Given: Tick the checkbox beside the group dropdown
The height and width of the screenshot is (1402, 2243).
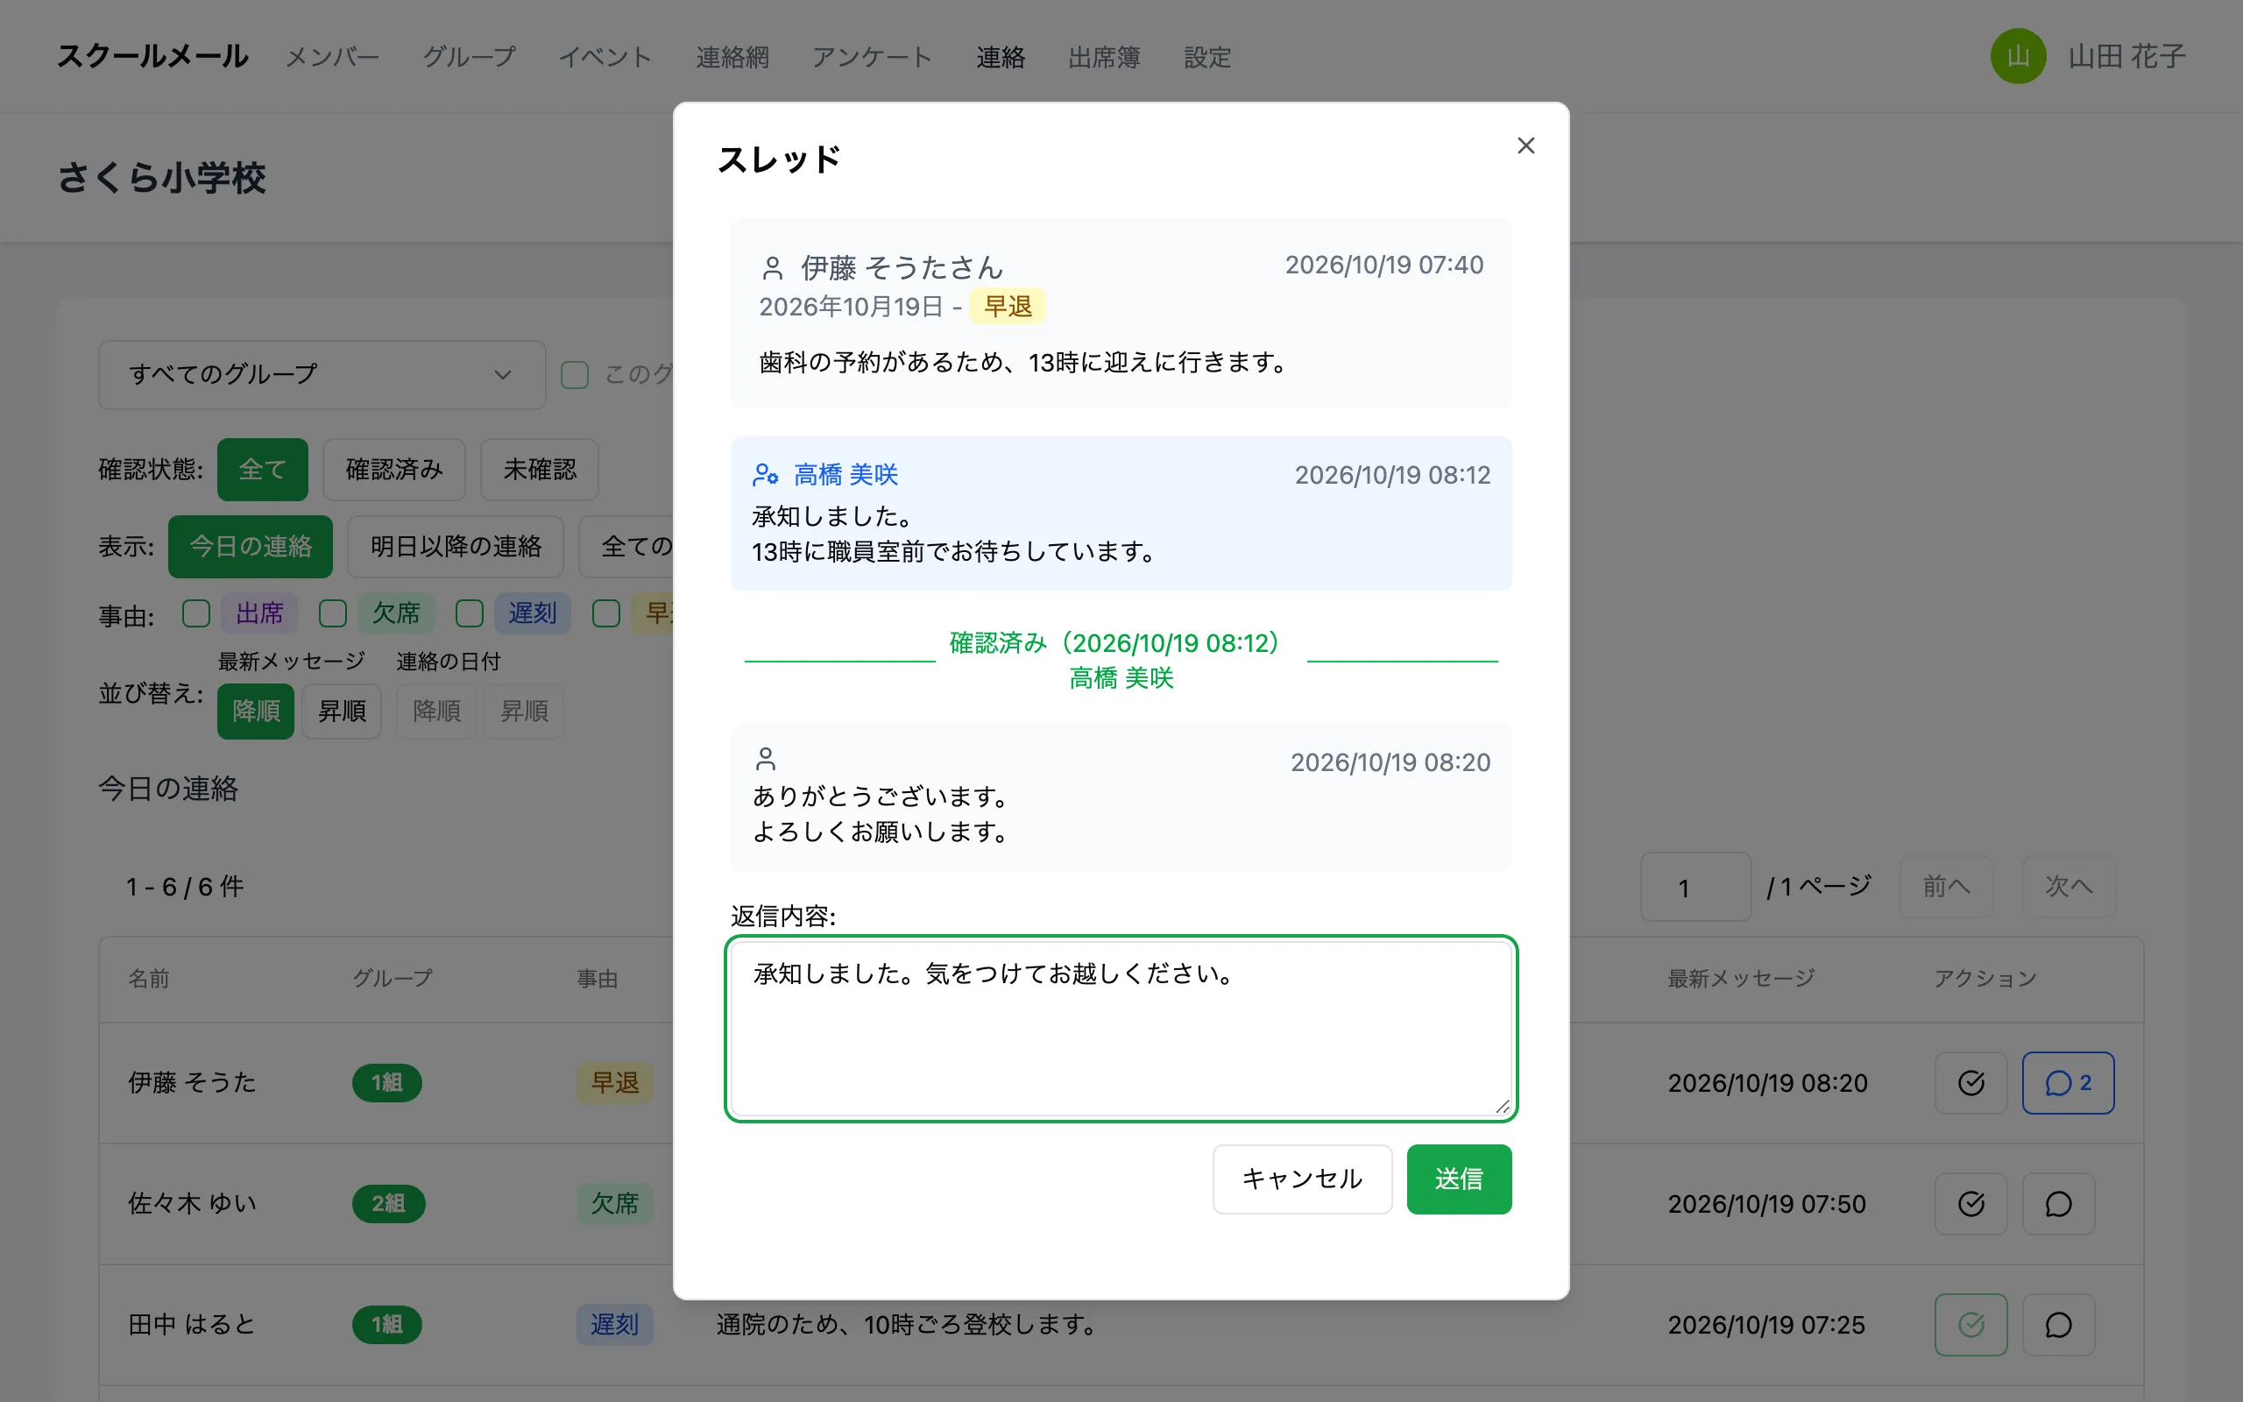Looking at the screenshot, I should (575, 375).
